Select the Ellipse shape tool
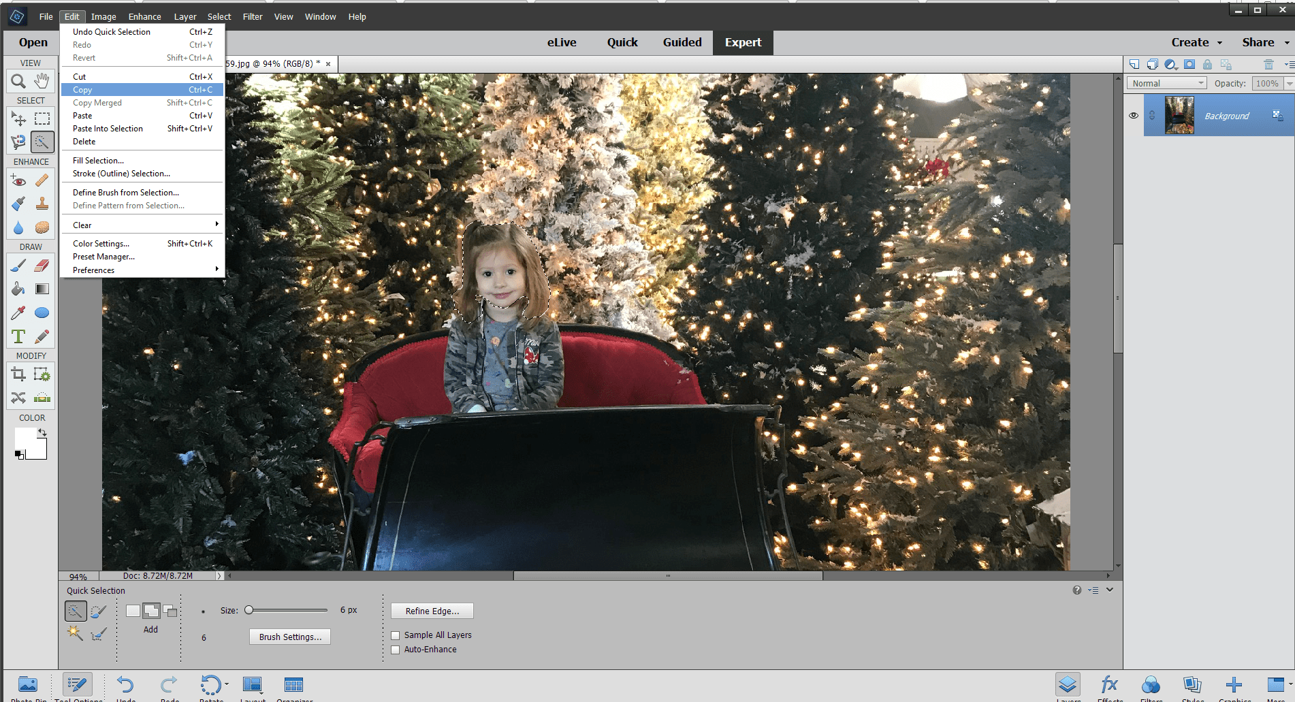 pyautogui.click(x=42, y=313)
